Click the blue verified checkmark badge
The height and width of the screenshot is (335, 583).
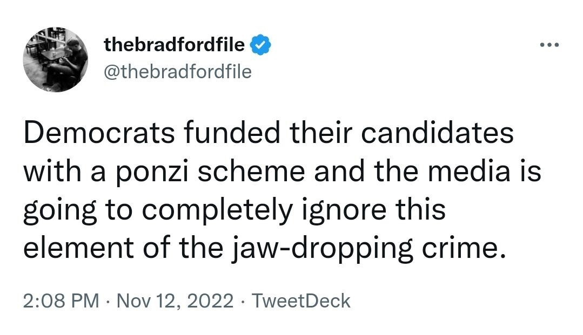click(x=260, y=46)
